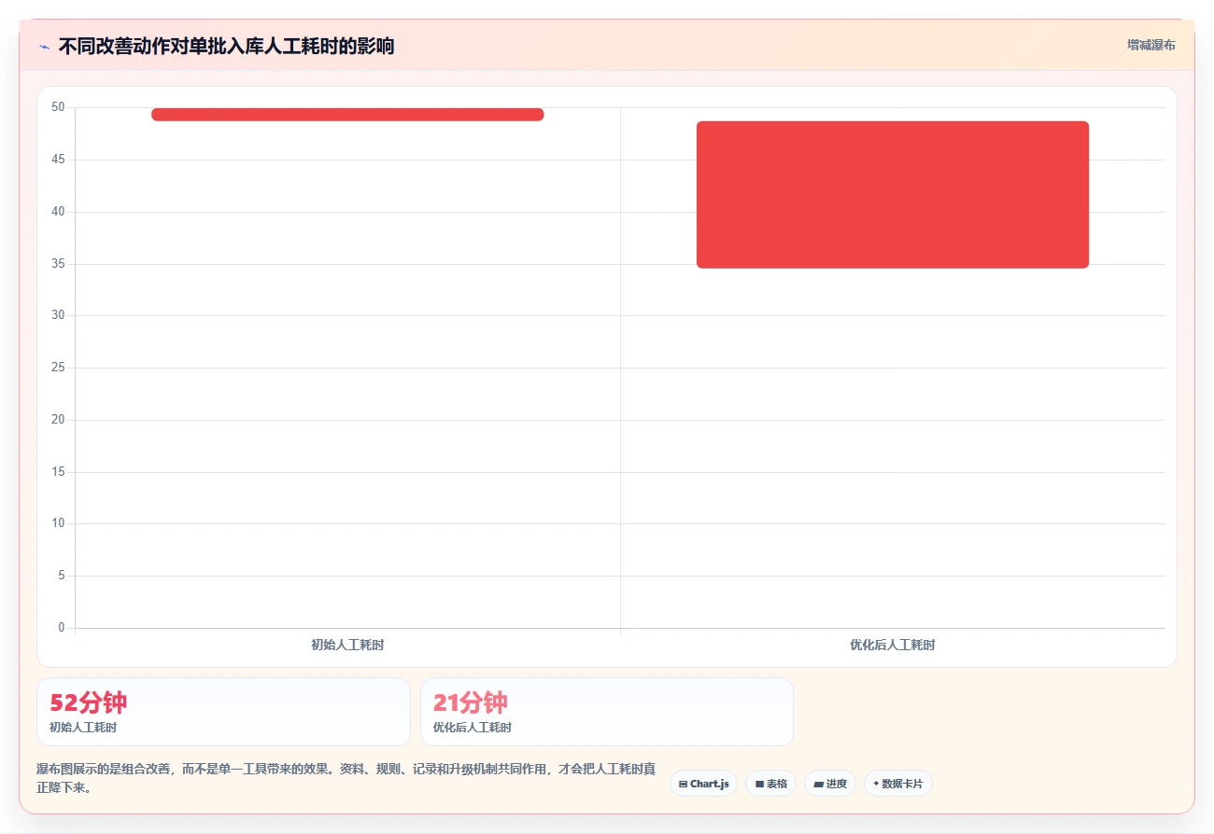Image resolution: width=1214 pixels, height=834 pixels.
Task: Click the waterfall description paragraph below the cards
Action: [346, 778]
